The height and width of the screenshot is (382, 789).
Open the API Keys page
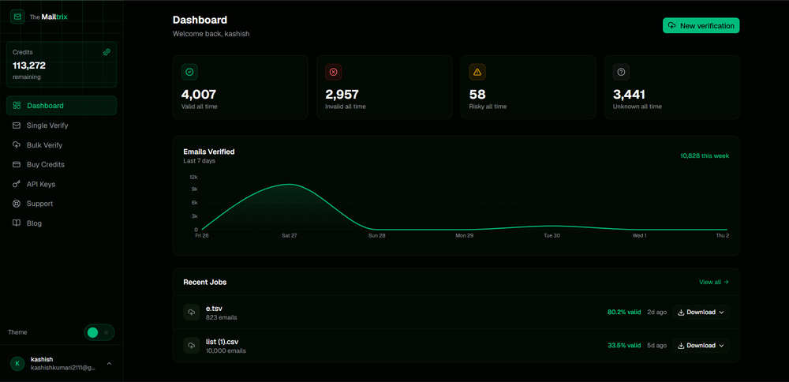(62, 184)
